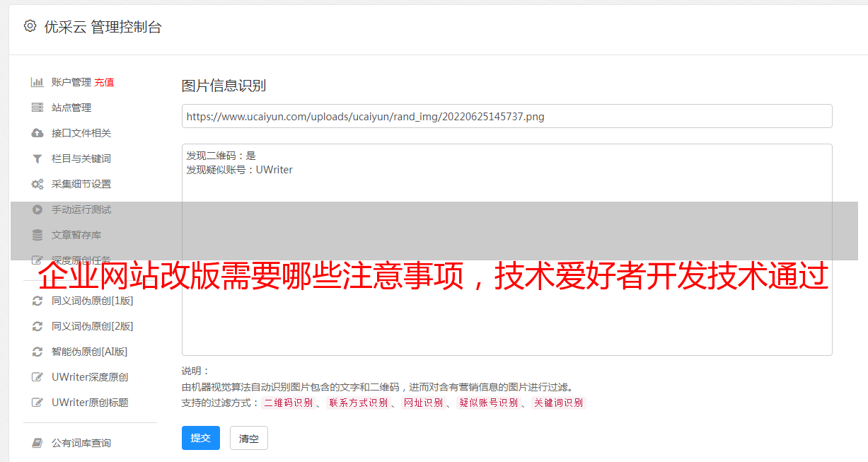Click the 二维码识别 tag
Screen dimensions: 868x462
point(288,403)
